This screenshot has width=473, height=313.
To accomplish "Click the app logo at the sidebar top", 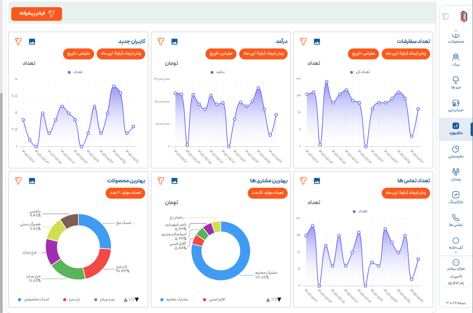I will tap(463, 16).
